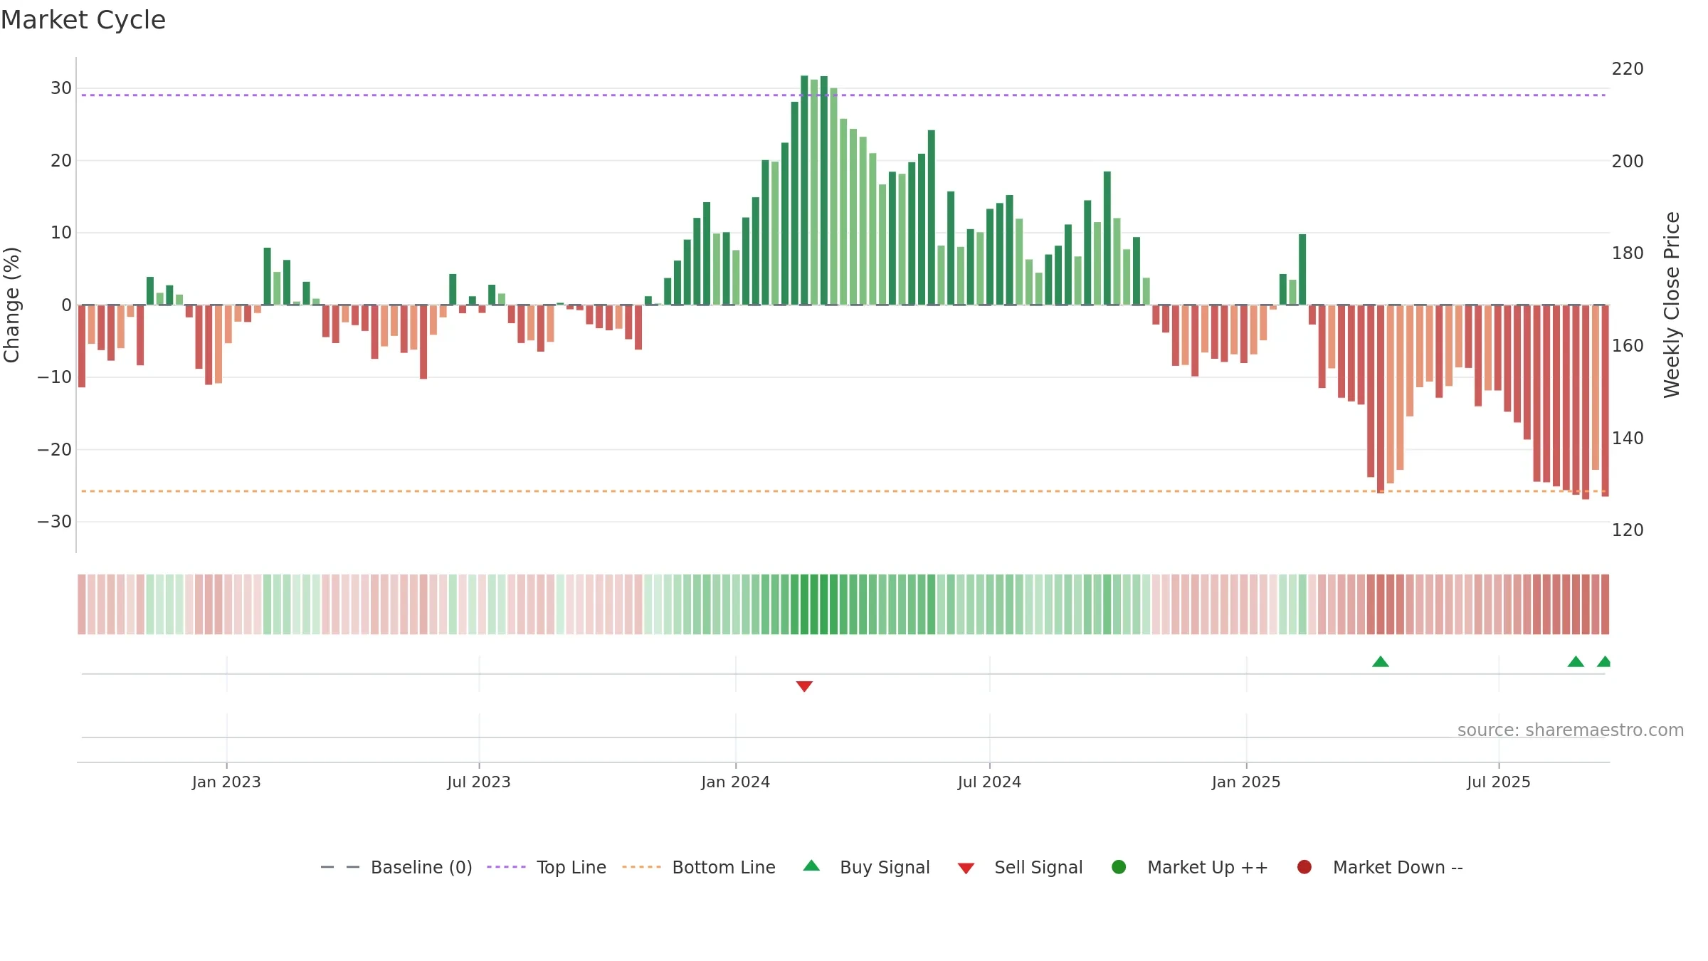The width and height of the screenshot is (1708, 961).
Task: Toggle the Market Up ++ legend entry
Action: pyautogui.click(x=1190, y=867)
